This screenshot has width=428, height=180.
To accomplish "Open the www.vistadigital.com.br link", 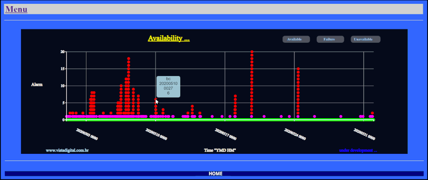I will click(67, 150).
